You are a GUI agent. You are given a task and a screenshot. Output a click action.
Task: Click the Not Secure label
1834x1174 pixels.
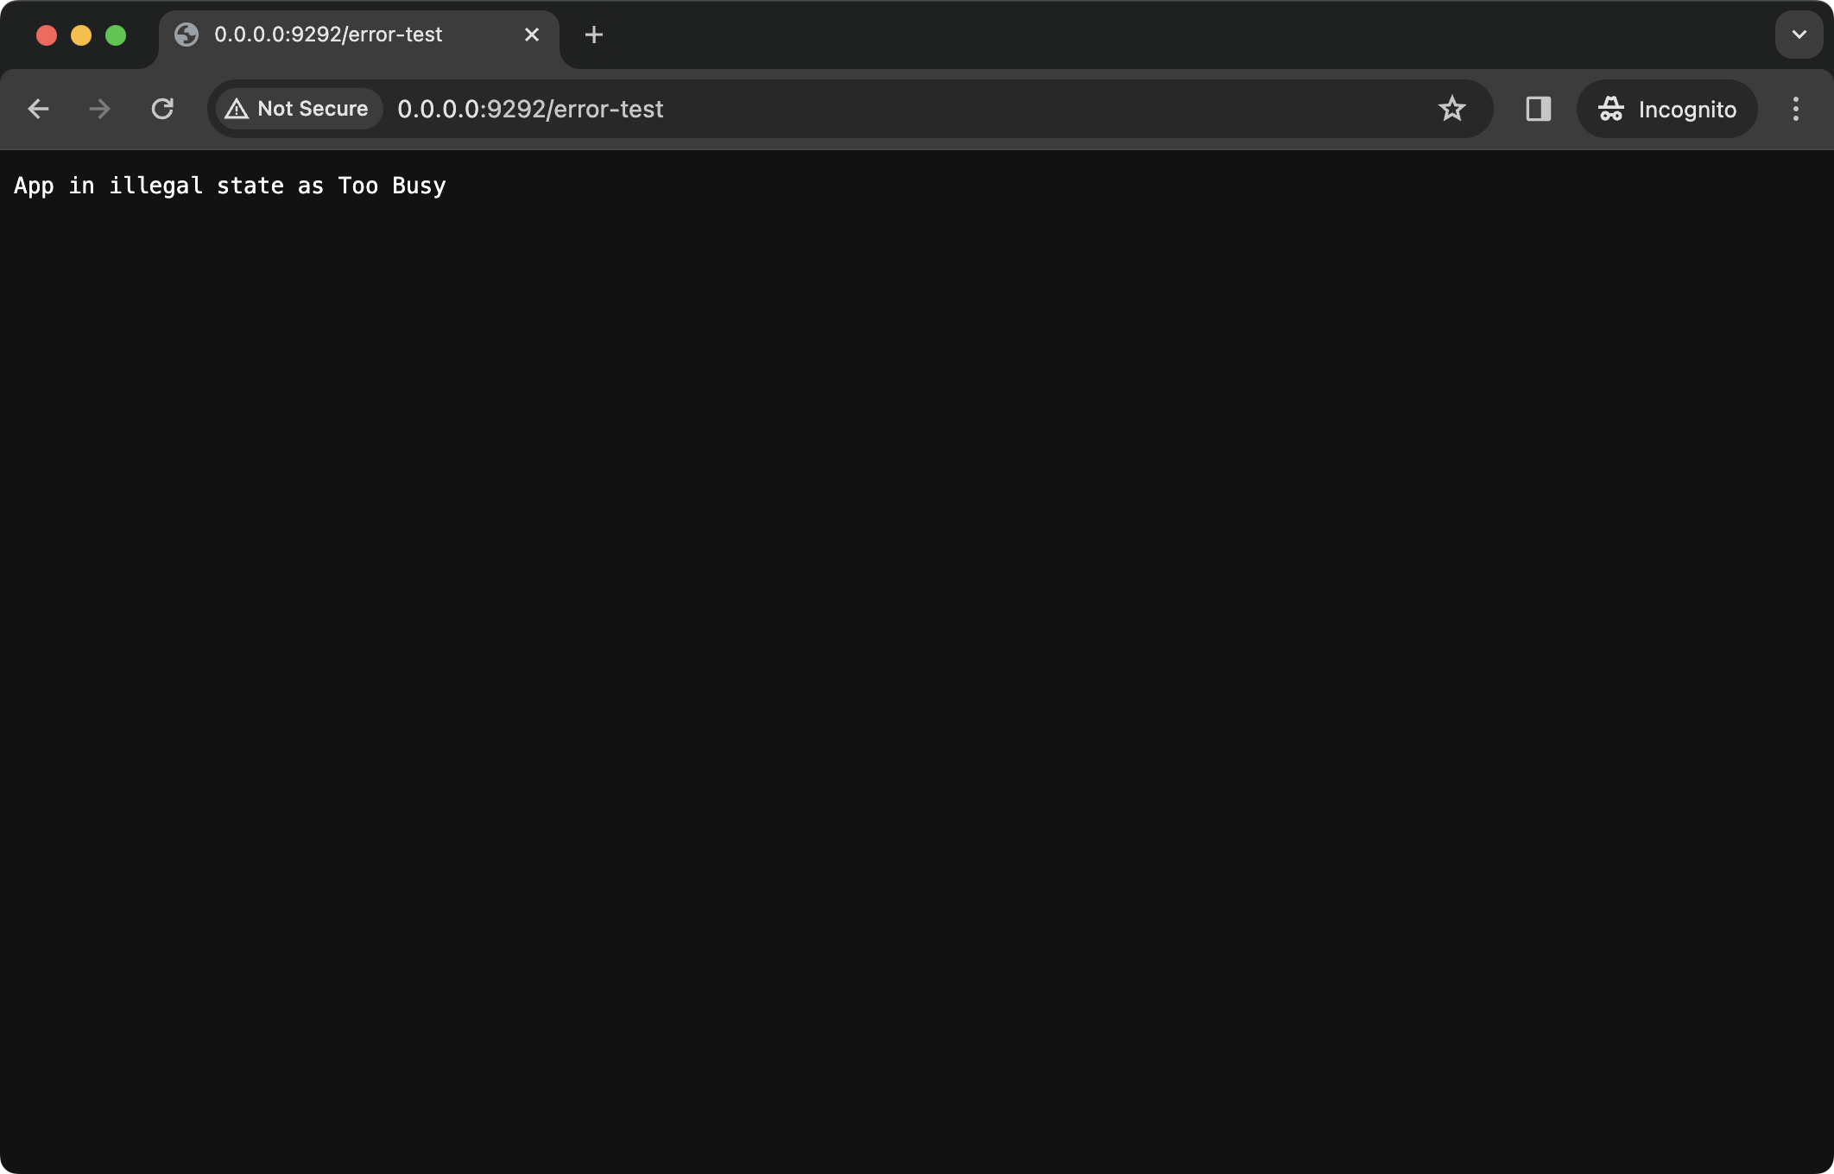point(313,109)
